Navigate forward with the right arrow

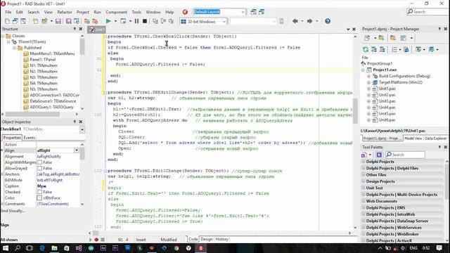pos(309,21)
